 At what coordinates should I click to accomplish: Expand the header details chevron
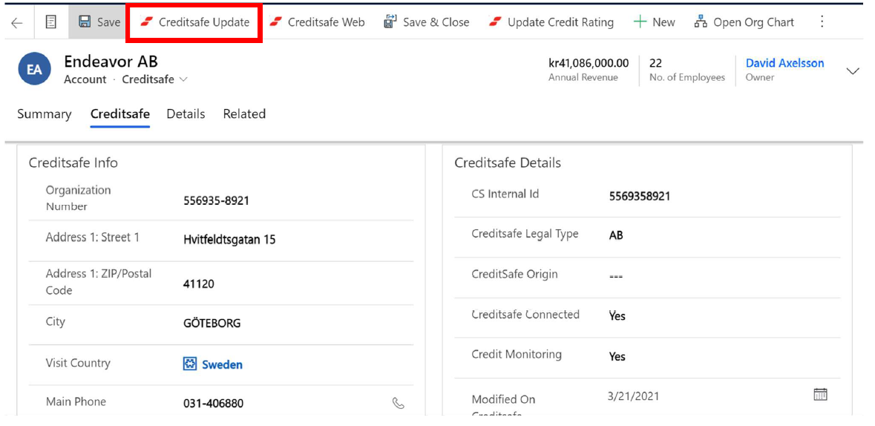pos(853,71)
